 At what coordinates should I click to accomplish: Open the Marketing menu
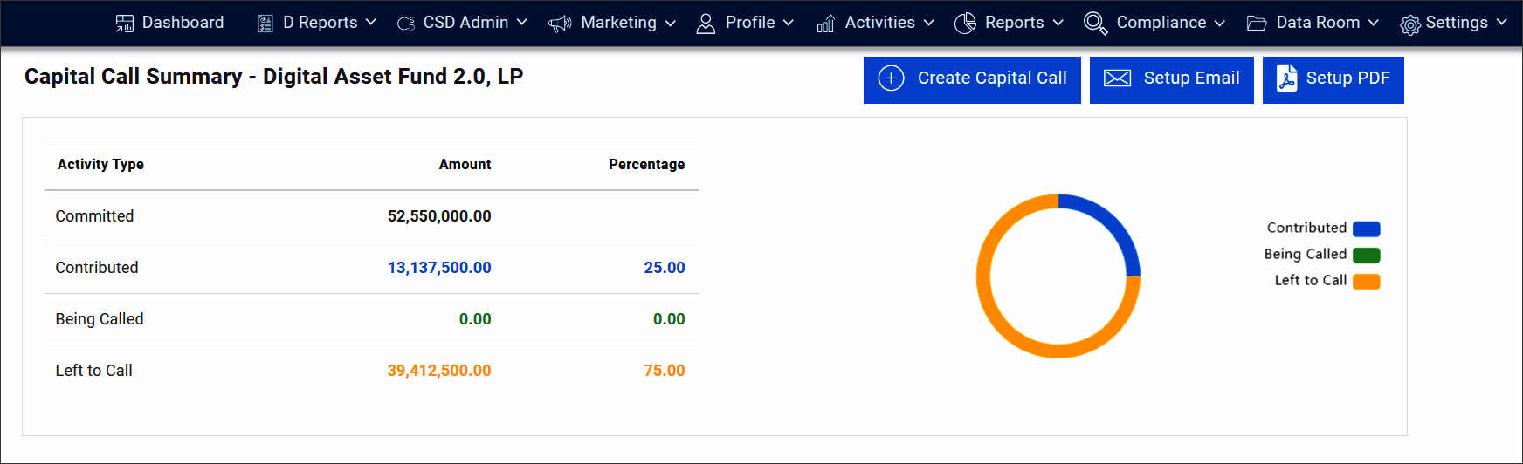pyautogui.click(x=618, y=23)
